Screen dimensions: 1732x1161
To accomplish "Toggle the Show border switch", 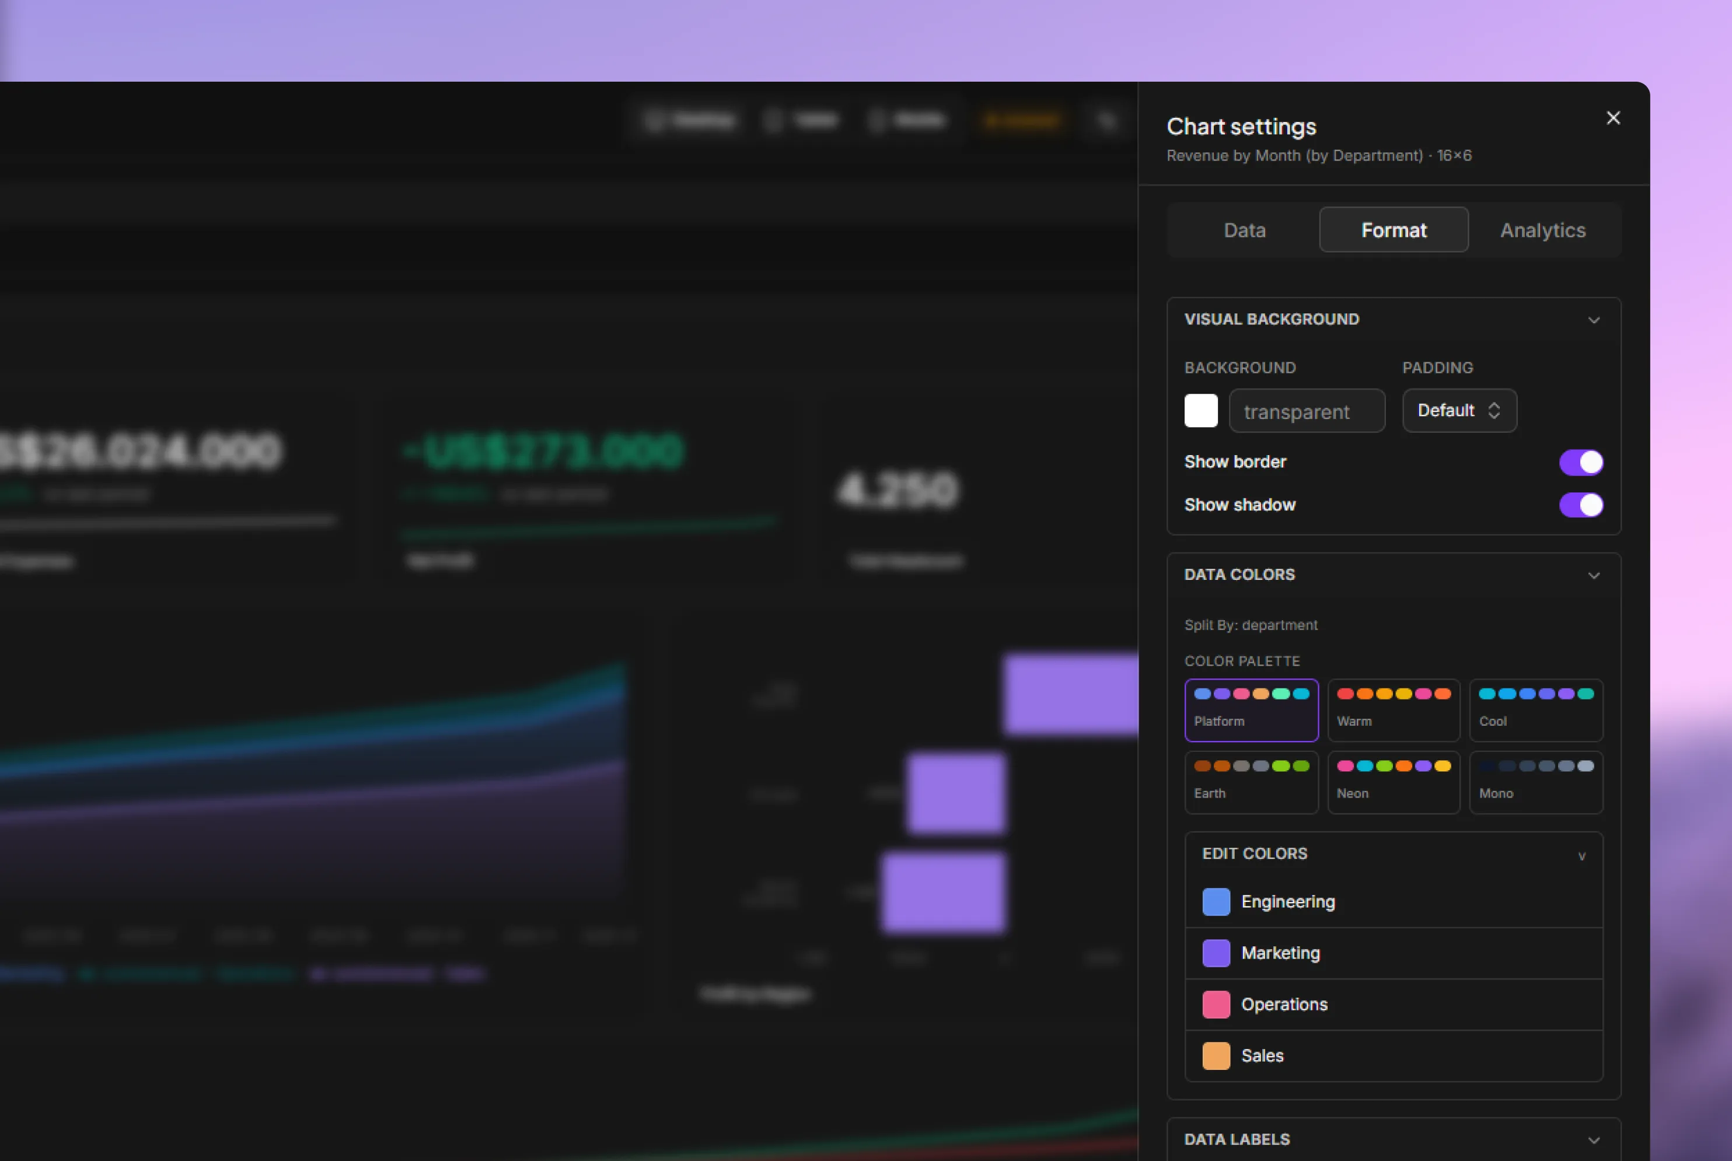I will click(x=1581, y=462).
